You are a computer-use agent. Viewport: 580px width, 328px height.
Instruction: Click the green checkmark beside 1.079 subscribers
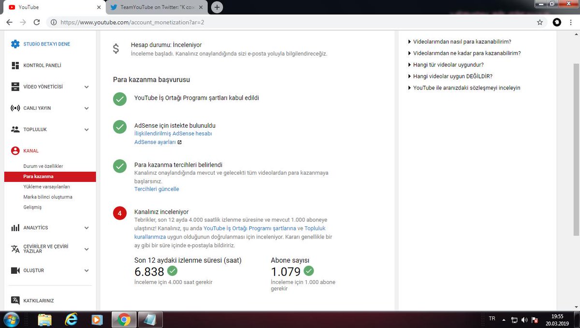(308, 271)
